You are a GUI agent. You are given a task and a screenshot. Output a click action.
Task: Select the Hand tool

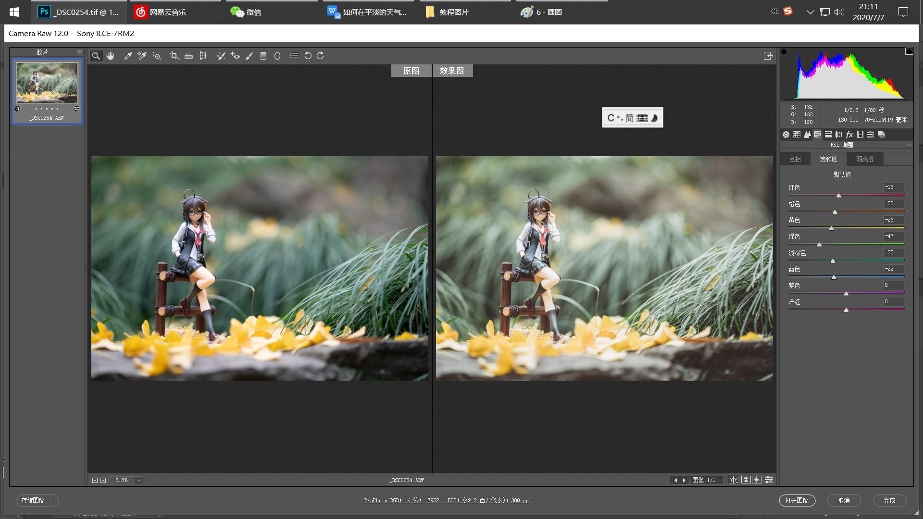point(111,56)
